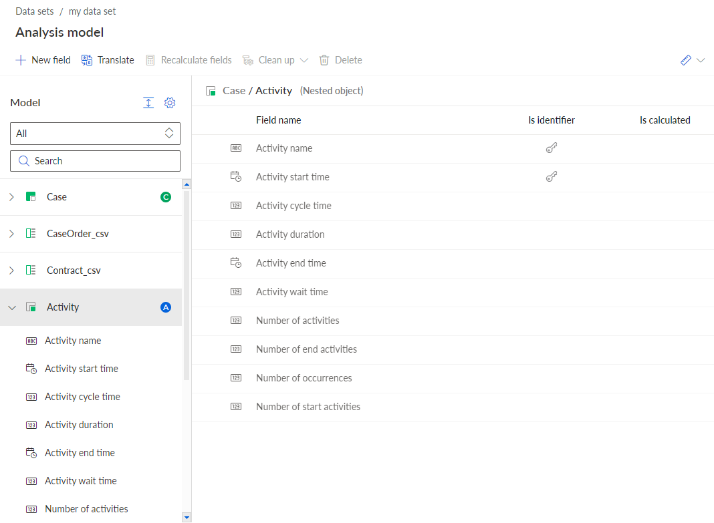714x523 pixels.
Task: Click the Translate icon in toolbar
Action: click(x=87, y=60)
